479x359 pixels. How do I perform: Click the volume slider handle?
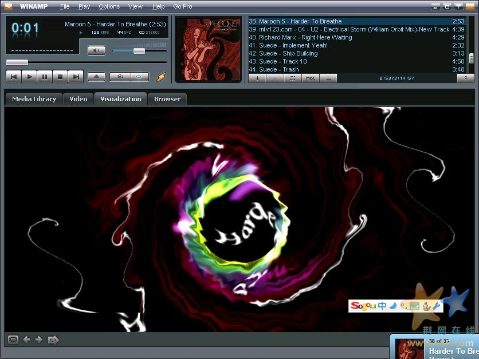[139, 51]
